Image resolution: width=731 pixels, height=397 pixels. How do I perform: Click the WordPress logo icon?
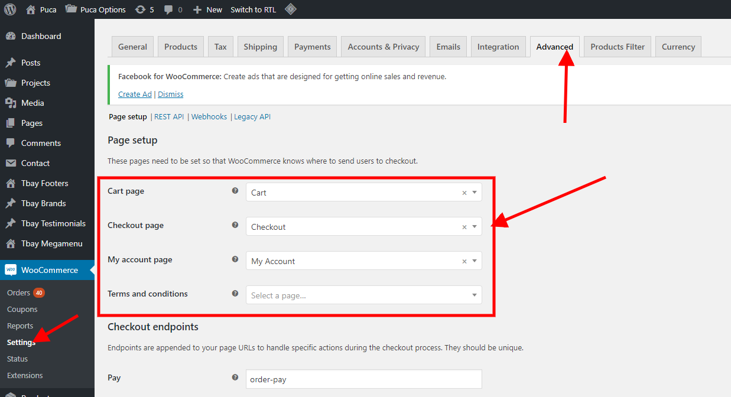click(x=10, y=9)
